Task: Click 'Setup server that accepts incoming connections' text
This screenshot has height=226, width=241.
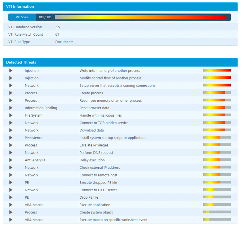Action: (x=117, y=86)
